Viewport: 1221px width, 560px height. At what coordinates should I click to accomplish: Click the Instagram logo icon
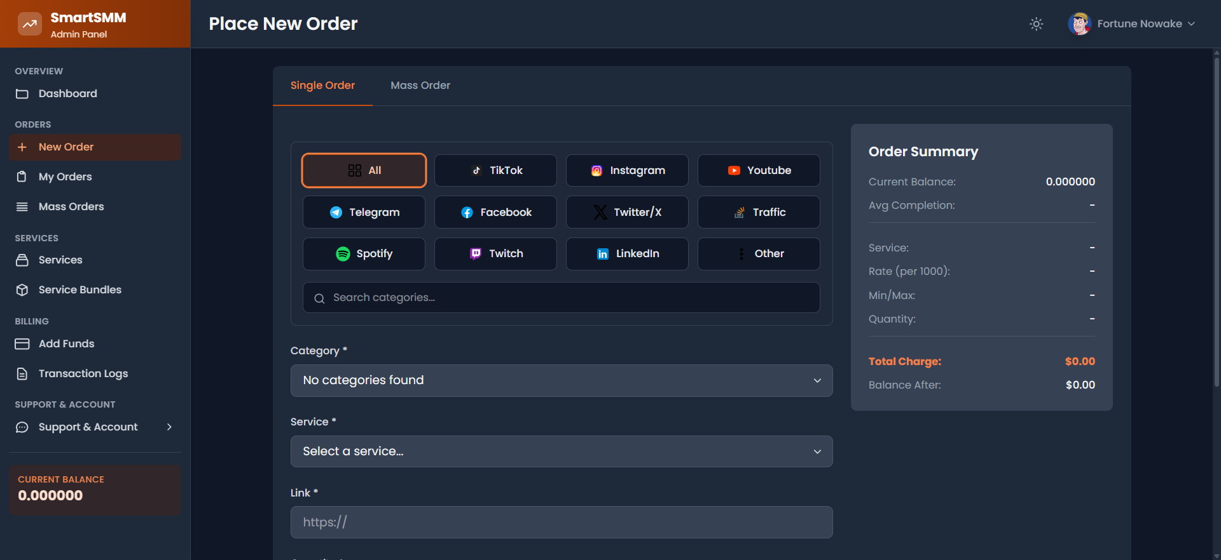click(x=597, y=171)
